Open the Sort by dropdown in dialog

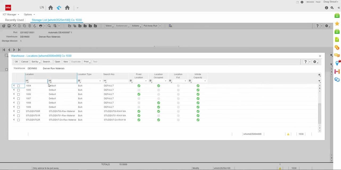[x=35, y=62]
